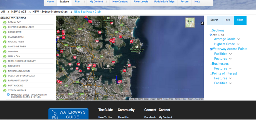Click the Waterways Guide footer logo
This screenshot has height=120, width=256.
[x=68, y=114]
